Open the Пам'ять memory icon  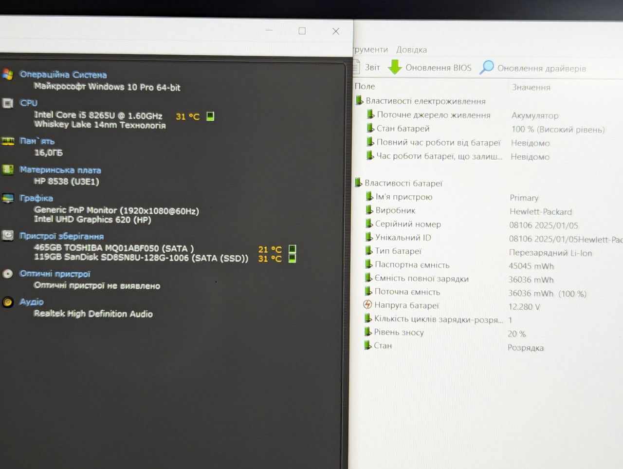pyautogui.click(x=8, y=141)
